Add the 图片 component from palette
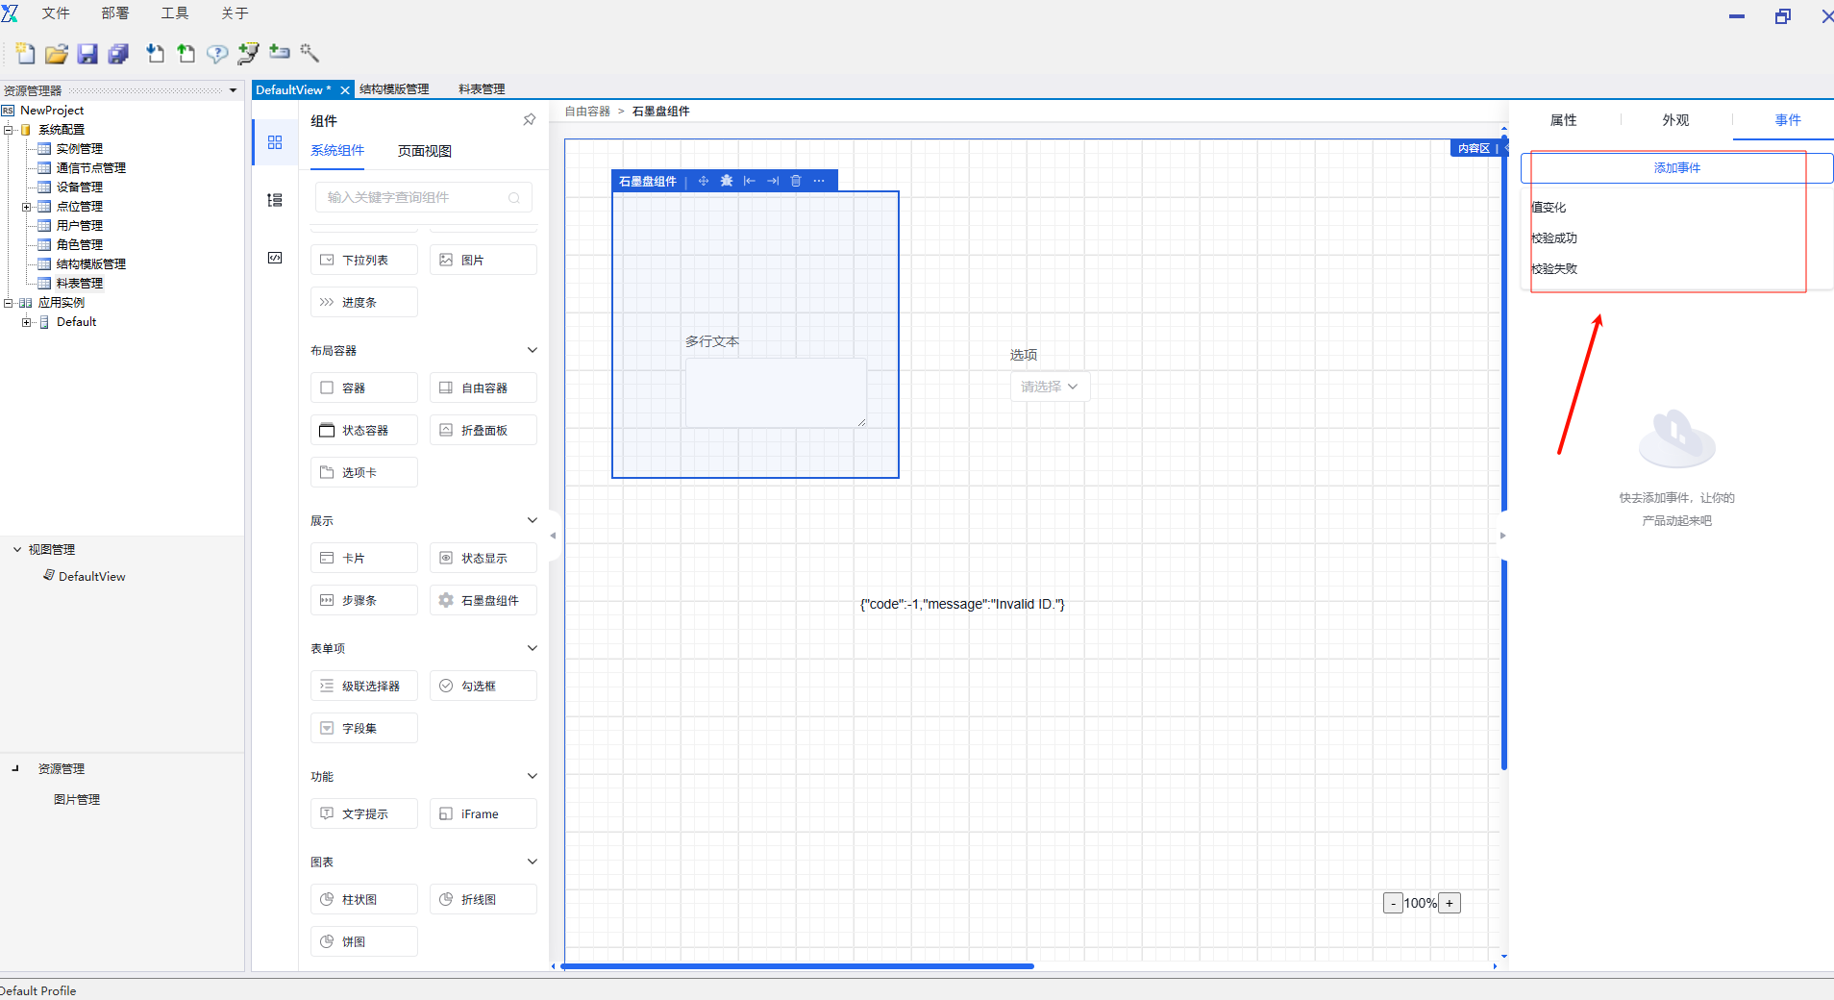Image resolution: width=1834 pixels, height=1000 pixels. click(x=483, y=260)
